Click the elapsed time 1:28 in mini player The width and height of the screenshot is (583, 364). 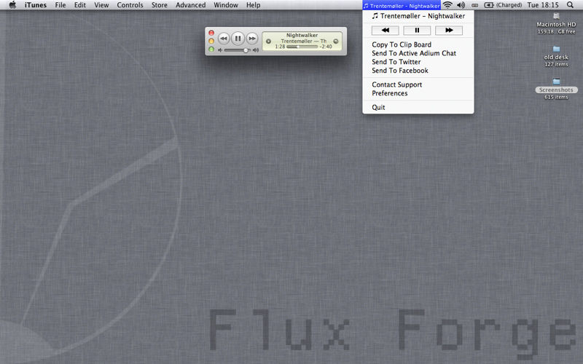click(280, 47)
